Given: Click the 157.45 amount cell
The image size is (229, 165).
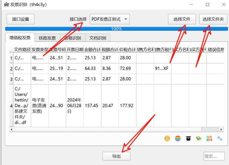Looking at the screenshot, I should [92, 106].
